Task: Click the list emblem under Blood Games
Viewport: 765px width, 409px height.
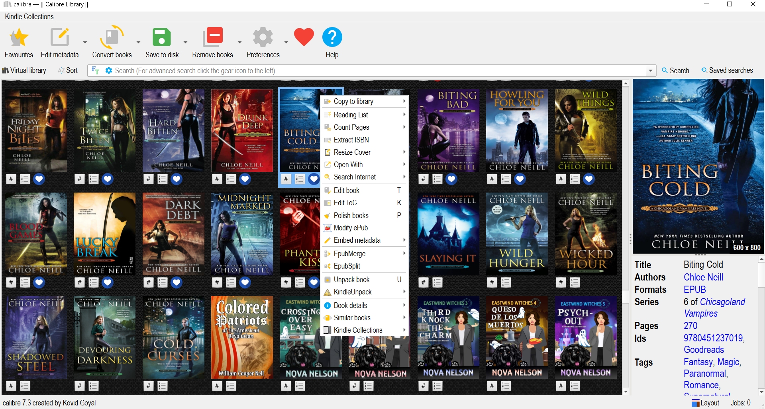Action: (25, 282)
